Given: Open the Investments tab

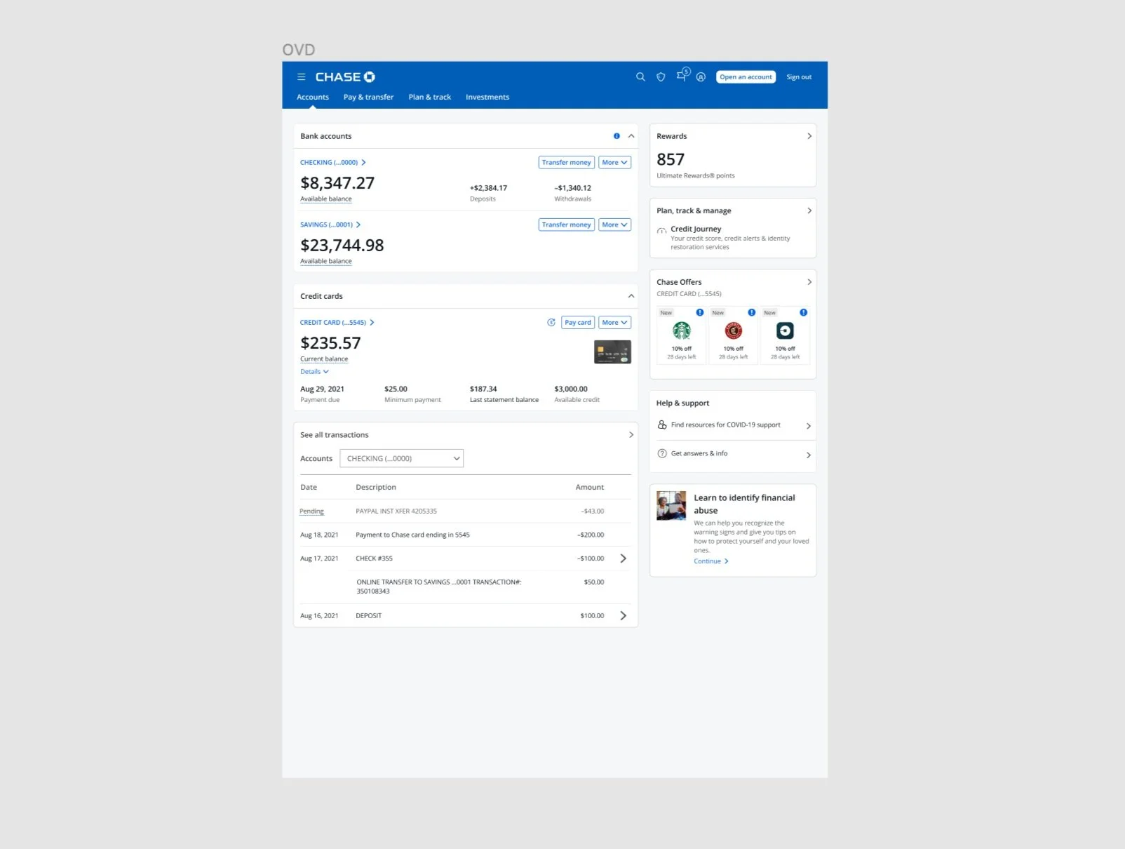Looking at the screenshot, I should pyautogui.click(x=487, y=98).
